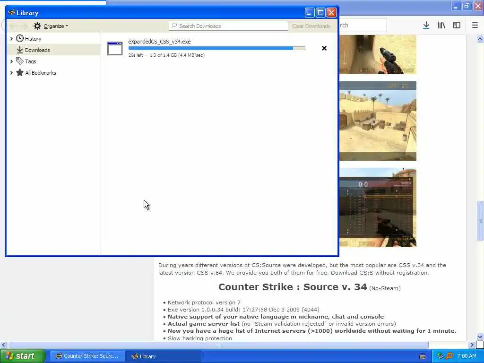
Task: Click the All Bookmarks star icon
Action: (20, 72)
